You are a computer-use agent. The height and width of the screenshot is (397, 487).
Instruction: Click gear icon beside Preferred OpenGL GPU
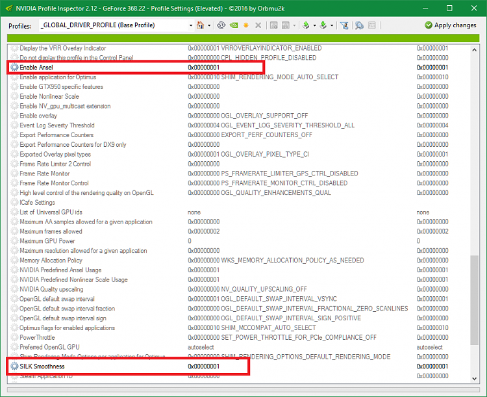pos(14,347)
